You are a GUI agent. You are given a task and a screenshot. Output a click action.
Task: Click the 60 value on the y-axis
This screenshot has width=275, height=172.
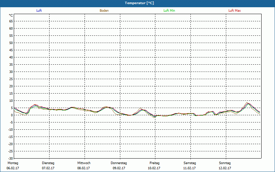point(11,29)
